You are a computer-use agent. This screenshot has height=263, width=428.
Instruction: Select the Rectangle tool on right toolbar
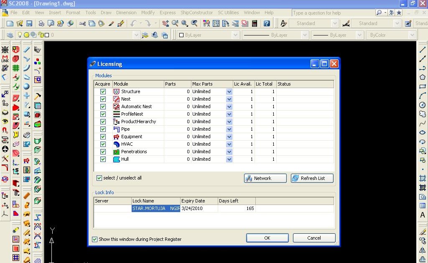(422, 86)
